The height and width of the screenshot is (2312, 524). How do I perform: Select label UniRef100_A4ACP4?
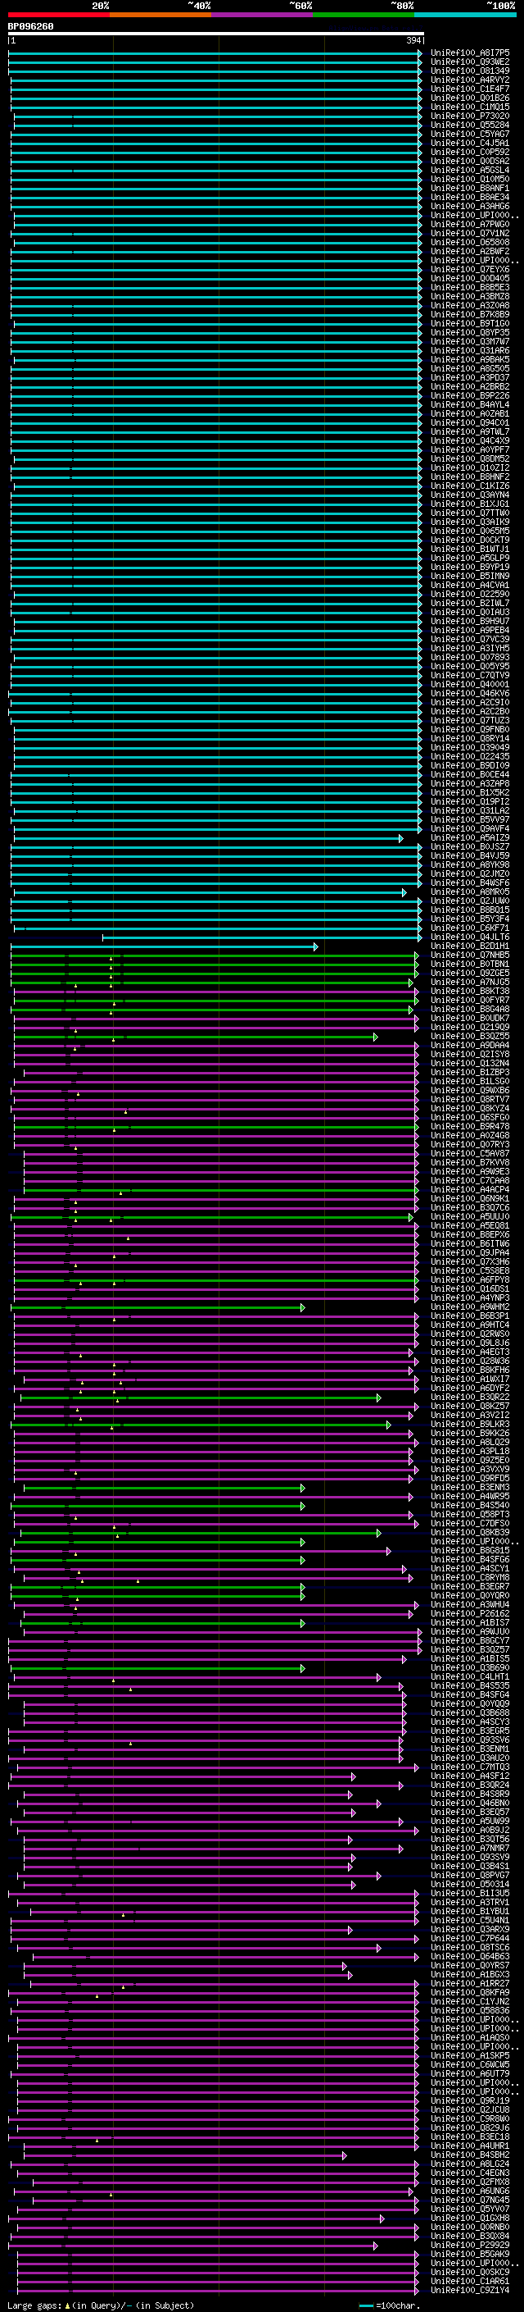coord(470,1190)
